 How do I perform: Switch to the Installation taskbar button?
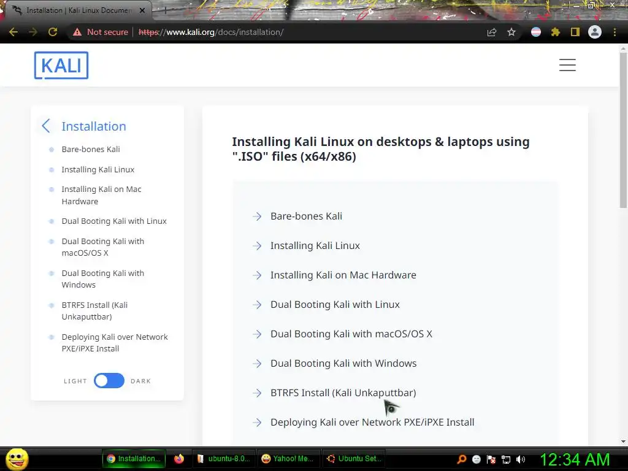tap(134, 459)
